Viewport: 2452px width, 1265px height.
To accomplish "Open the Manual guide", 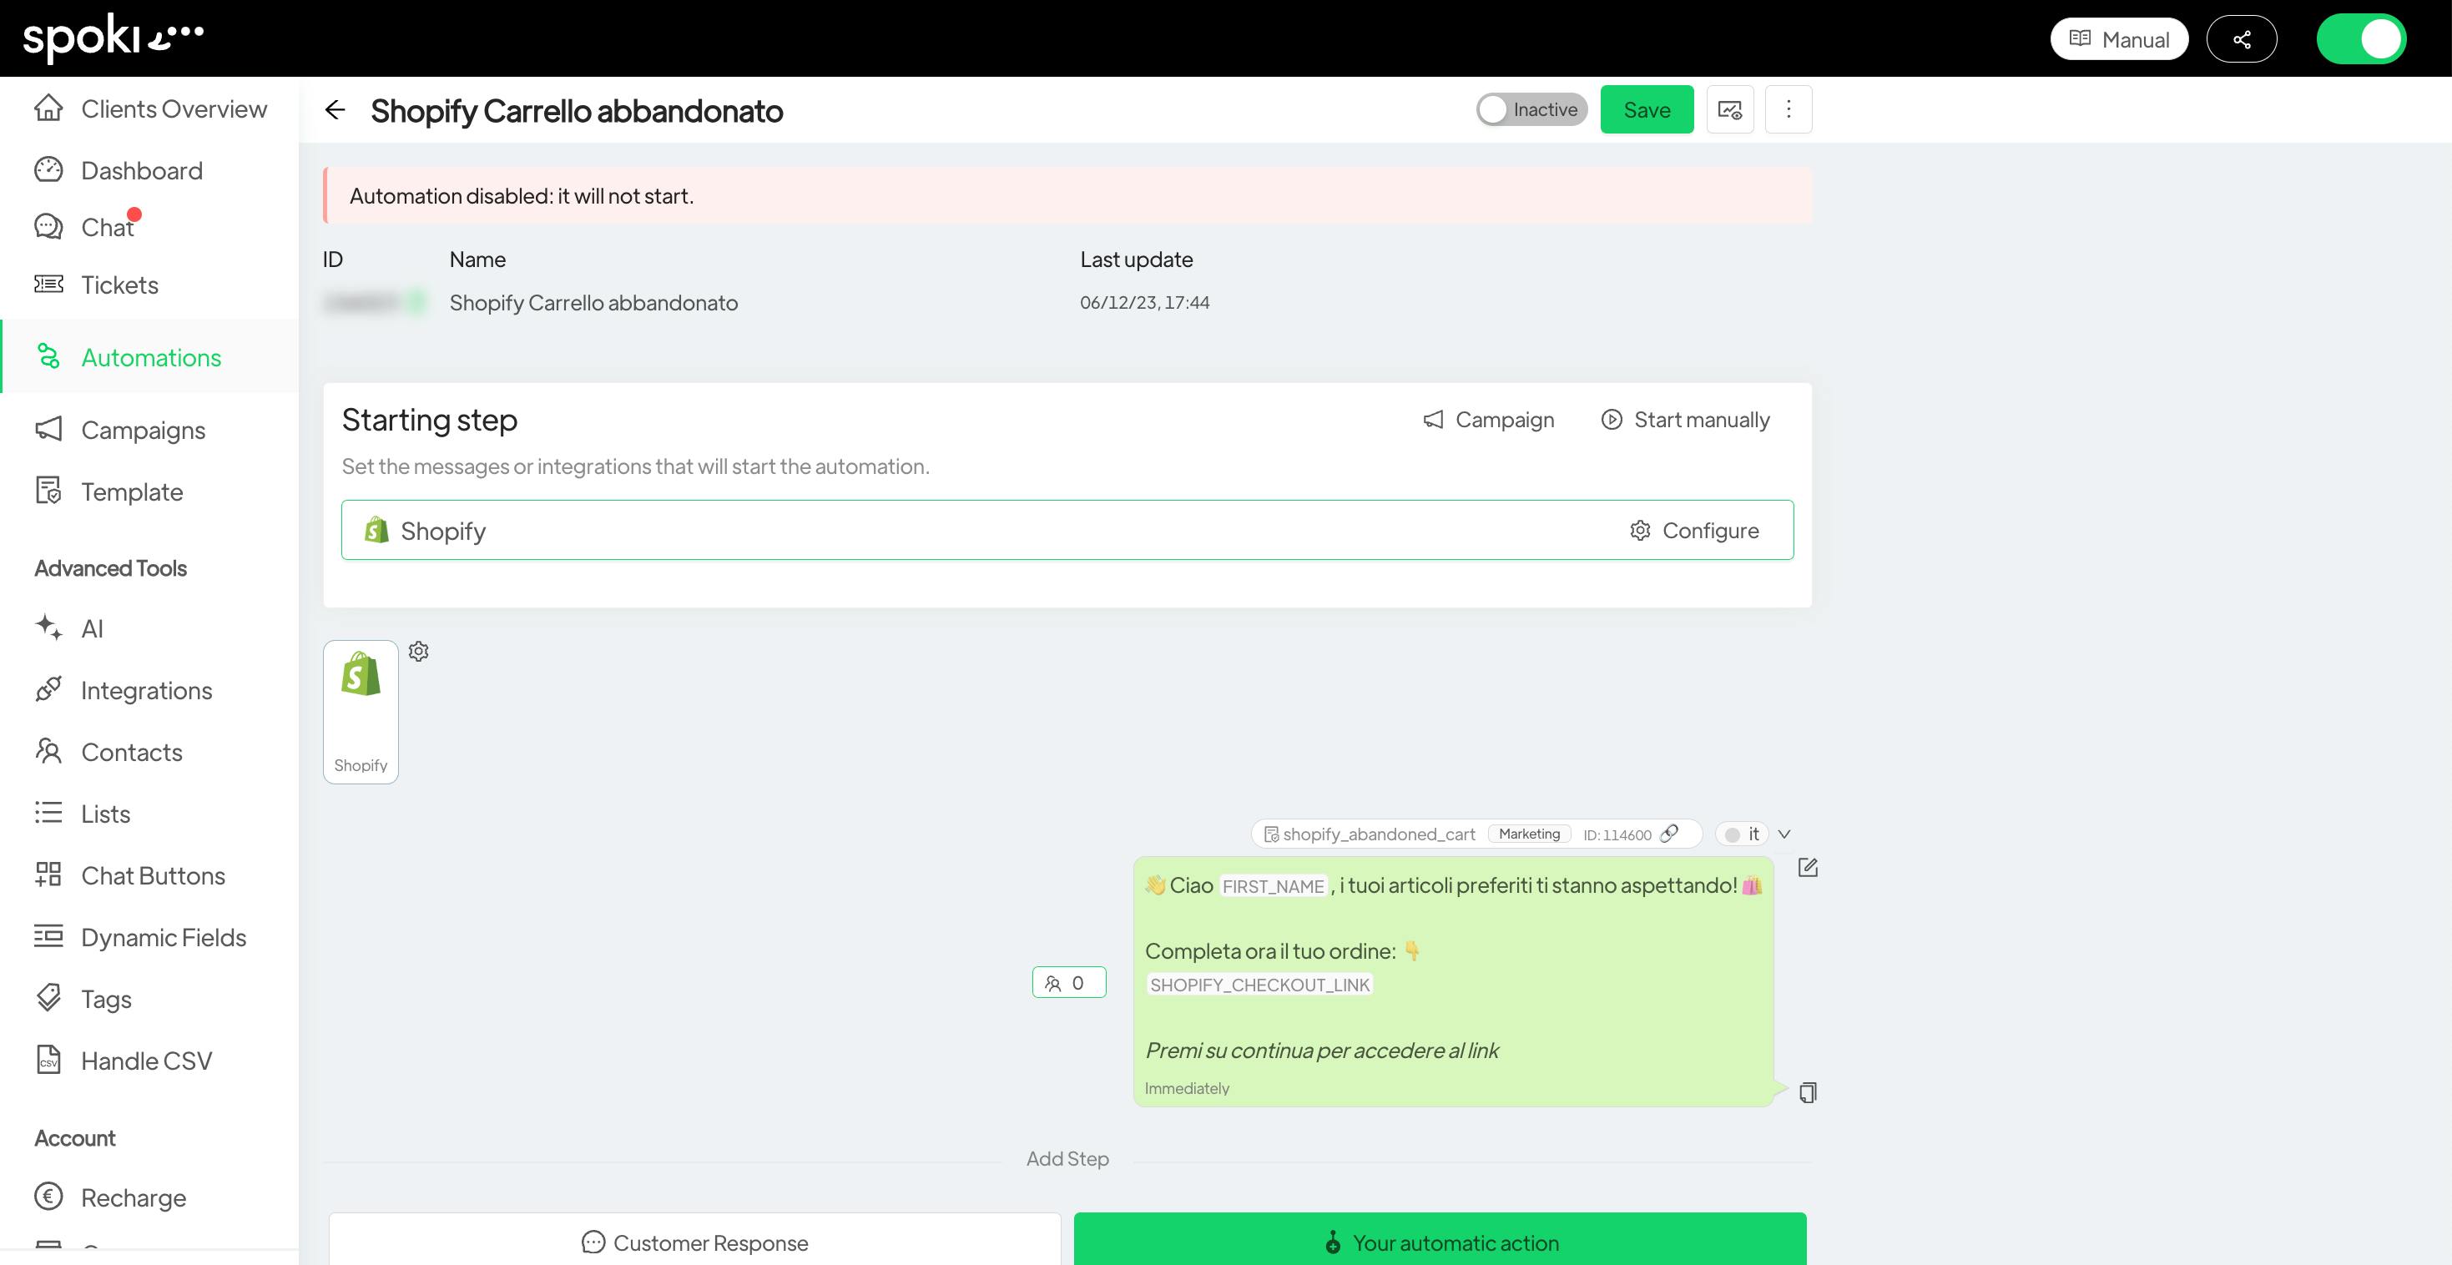I will coord(2119,39).
